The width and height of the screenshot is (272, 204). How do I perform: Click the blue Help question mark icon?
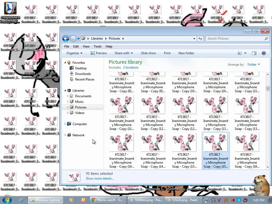[x=264, y=53]
